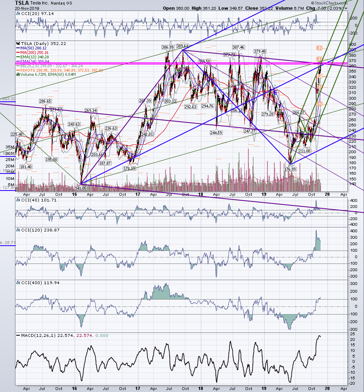The image size is (364, 392).
Task: Click the black line icon beside MACD(12,26,1)
Action: [18, 336]
